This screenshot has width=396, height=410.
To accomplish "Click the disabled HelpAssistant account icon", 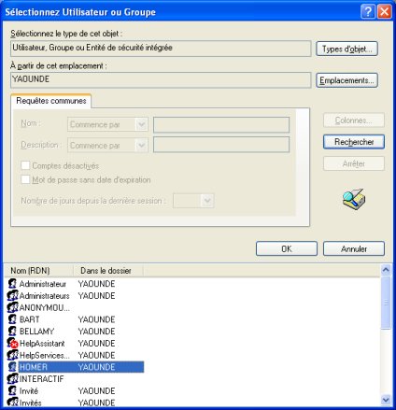I will click(x=12, y=343).
